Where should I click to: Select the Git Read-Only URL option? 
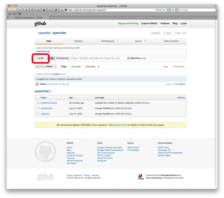coord(63,58)
